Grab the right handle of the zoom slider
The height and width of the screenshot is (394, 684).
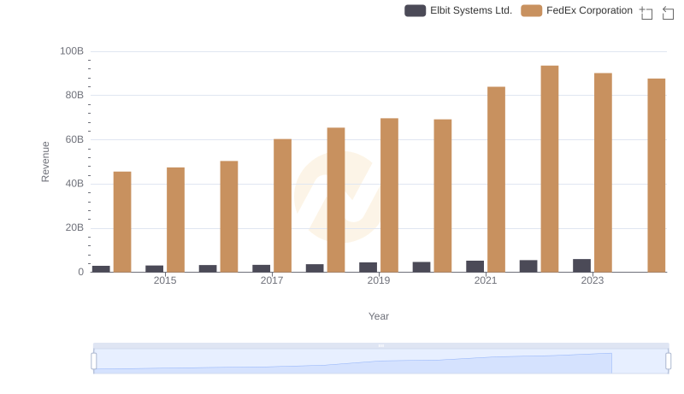[x=669, y=362]
